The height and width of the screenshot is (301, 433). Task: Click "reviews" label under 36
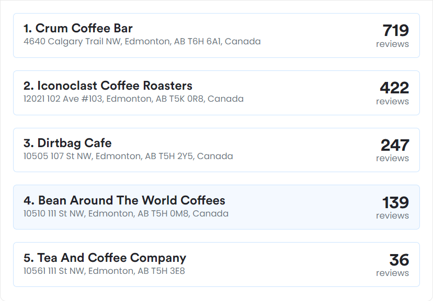coord(392,273)
